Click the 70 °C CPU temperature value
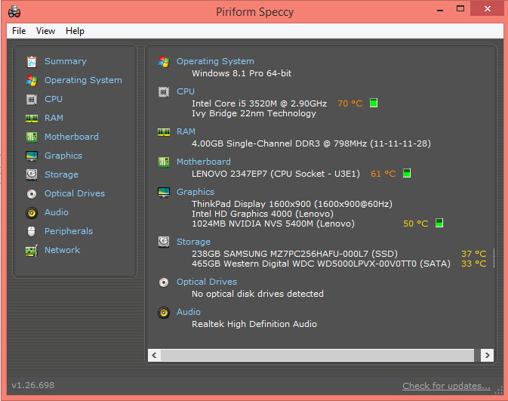 pos(350,103)
